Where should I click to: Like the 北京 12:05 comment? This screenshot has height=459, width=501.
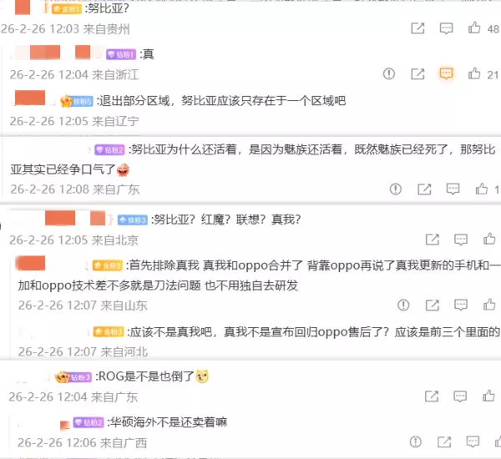click(489, 239)
